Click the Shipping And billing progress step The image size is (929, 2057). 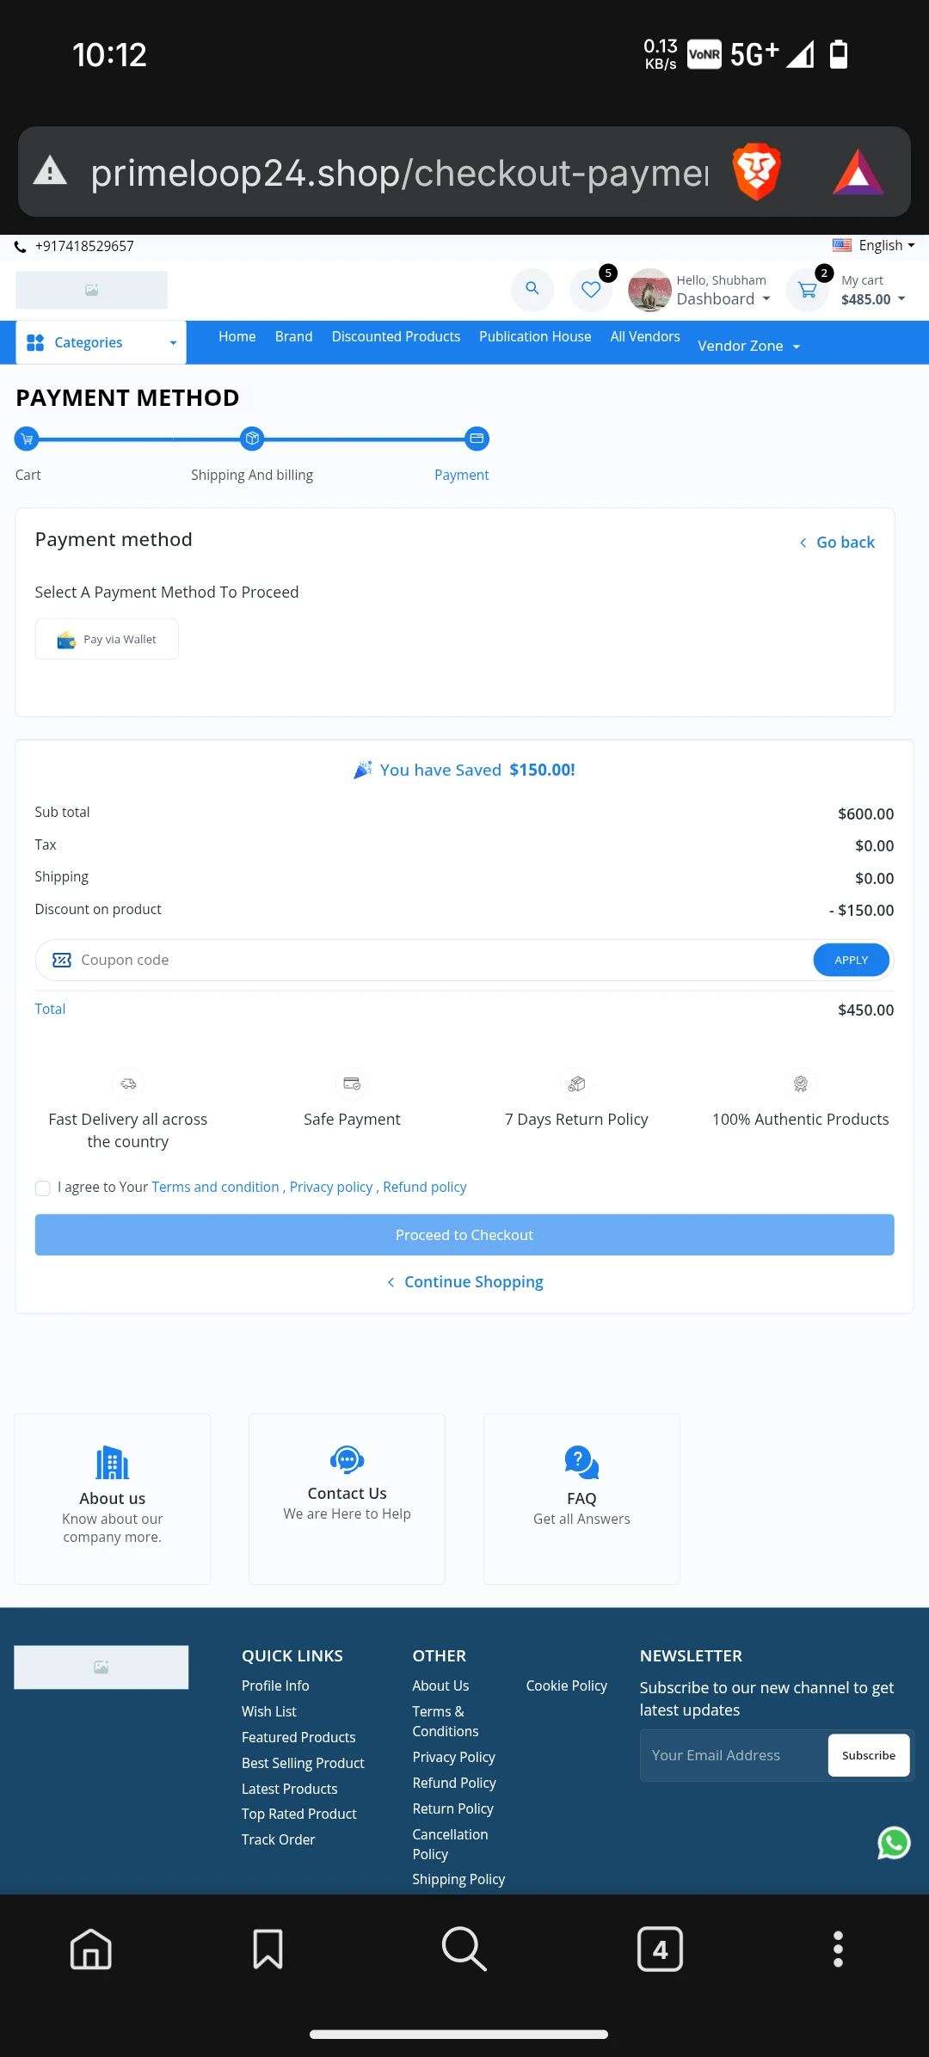[252, 439]
